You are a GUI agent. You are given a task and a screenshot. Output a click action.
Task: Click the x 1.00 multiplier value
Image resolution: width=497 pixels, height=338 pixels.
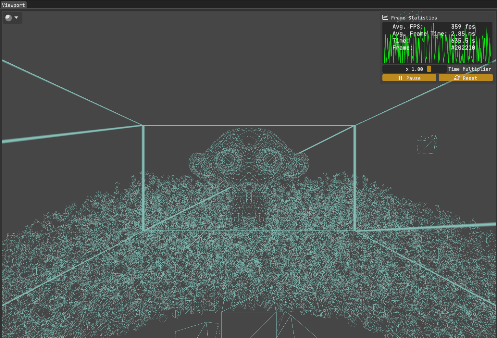(x=414, y=69)
